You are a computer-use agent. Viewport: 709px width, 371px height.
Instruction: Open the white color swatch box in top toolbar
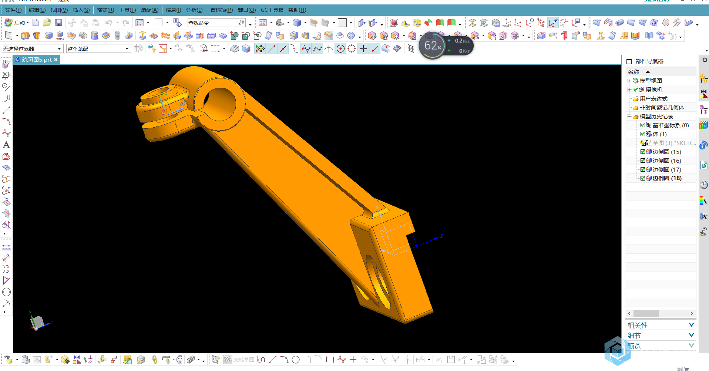pyautogui.click(x=158, y=23)
